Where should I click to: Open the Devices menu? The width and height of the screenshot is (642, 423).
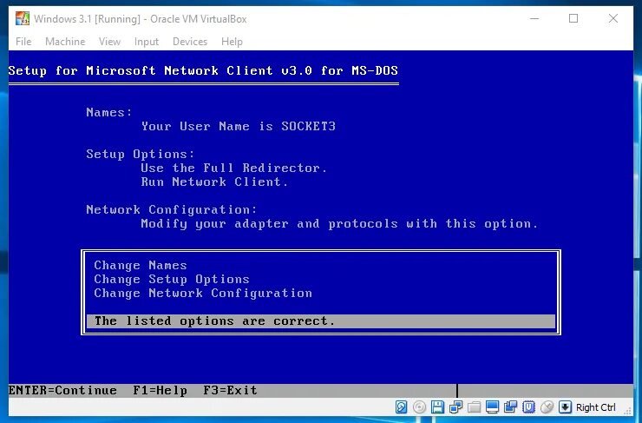[x=190, y=42]
